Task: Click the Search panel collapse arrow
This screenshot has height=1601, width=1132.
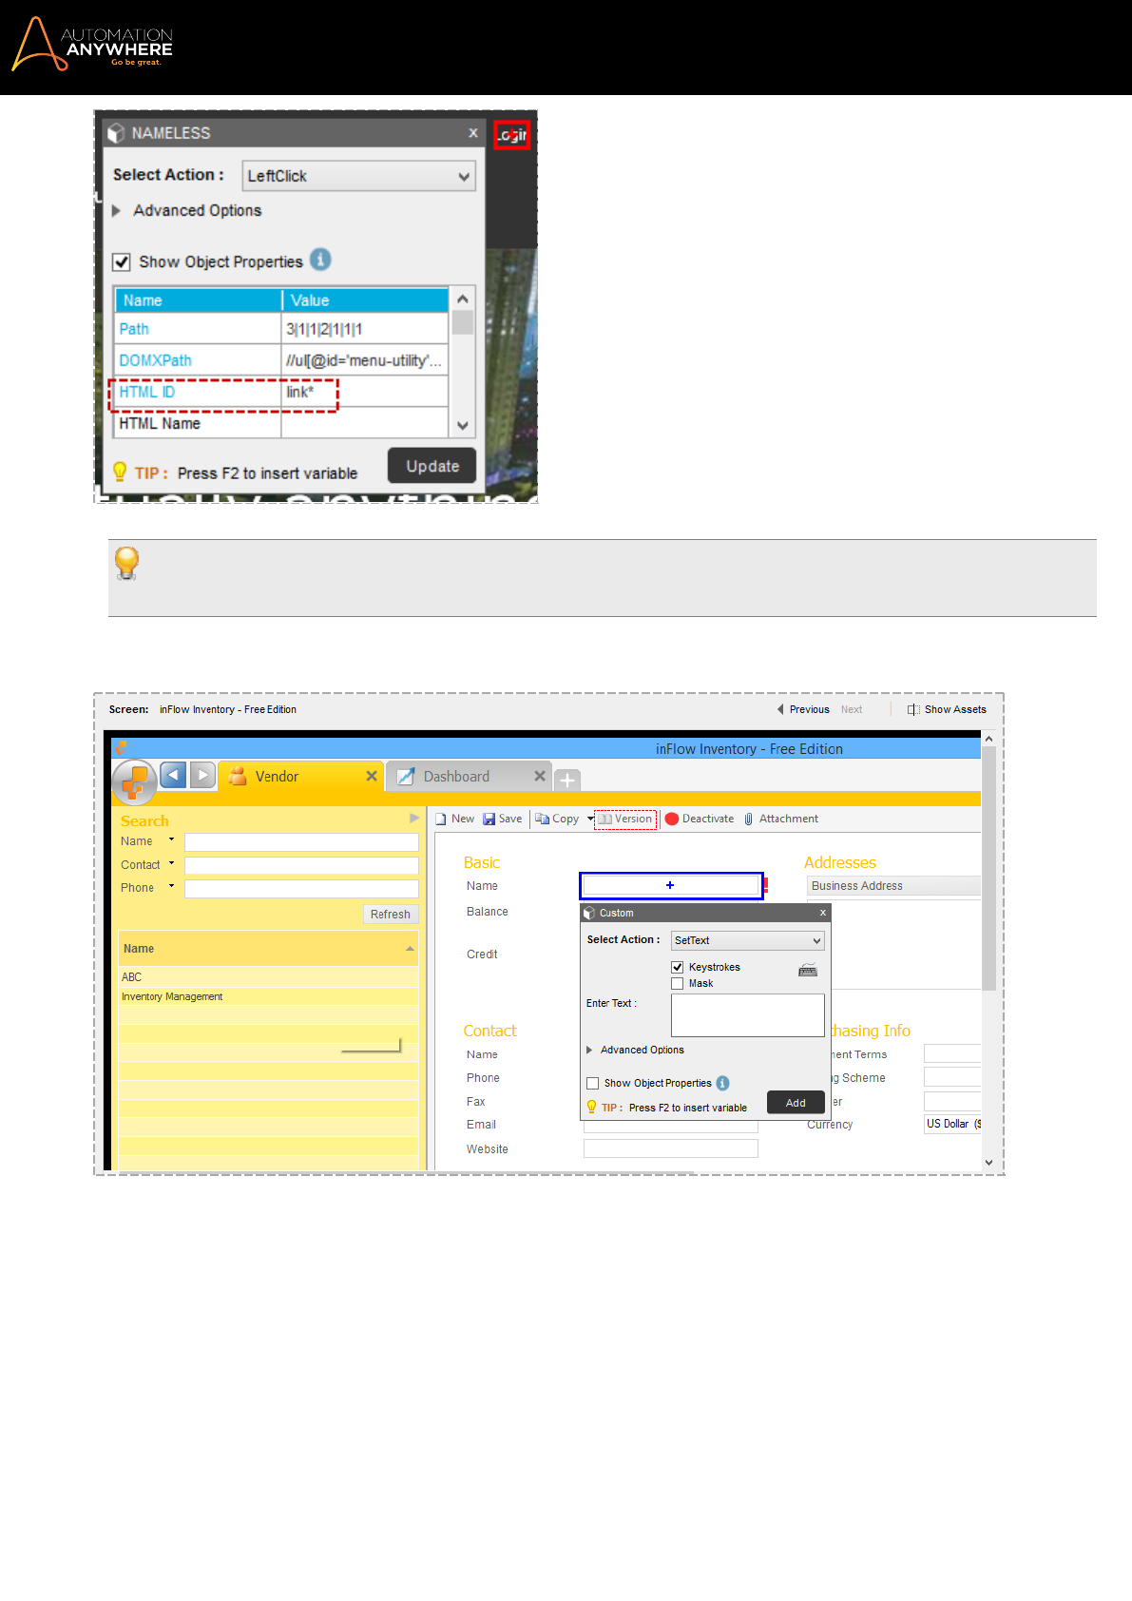Action: coord(414,818)
